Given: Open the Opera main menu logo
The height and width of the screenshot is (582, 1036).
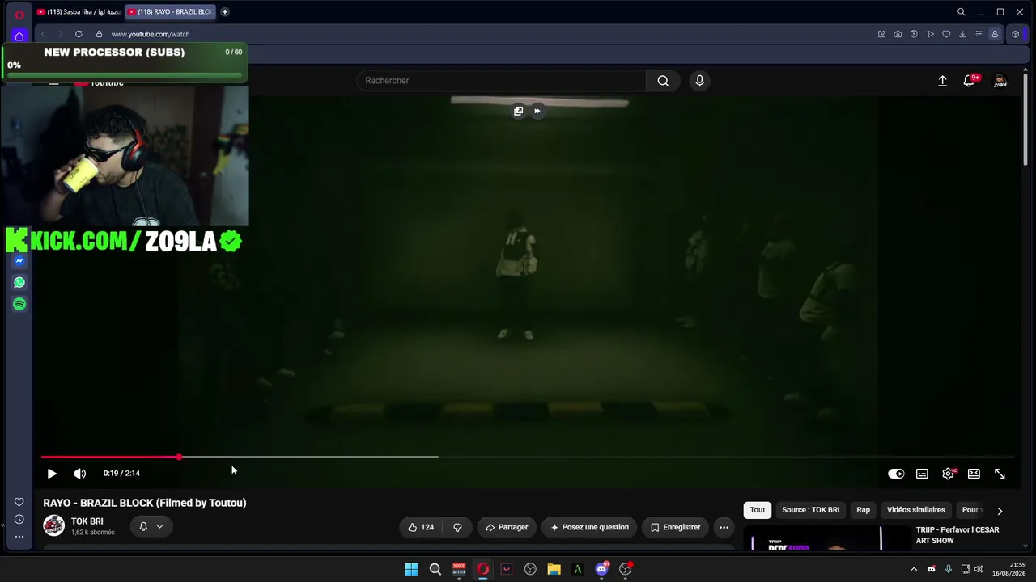Looking at the screenshot, I should [19, 14].
